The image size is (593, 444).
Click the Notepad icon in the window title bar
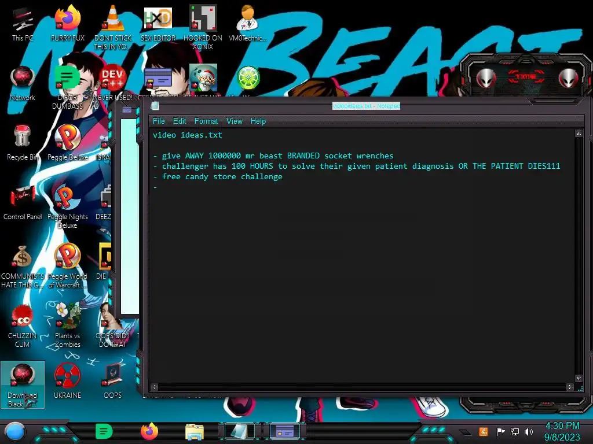[x=155, y=106]
